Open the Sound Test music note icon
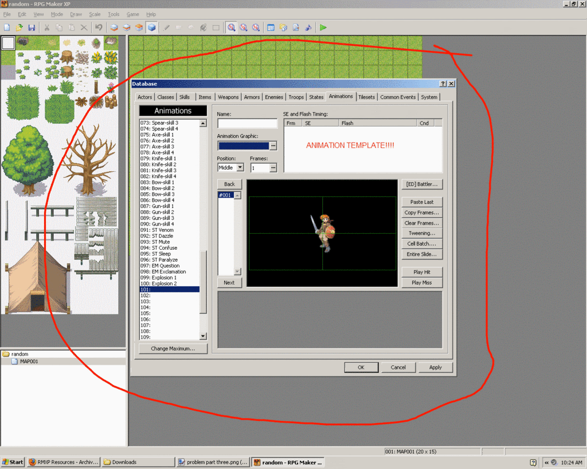 [308, 27]
